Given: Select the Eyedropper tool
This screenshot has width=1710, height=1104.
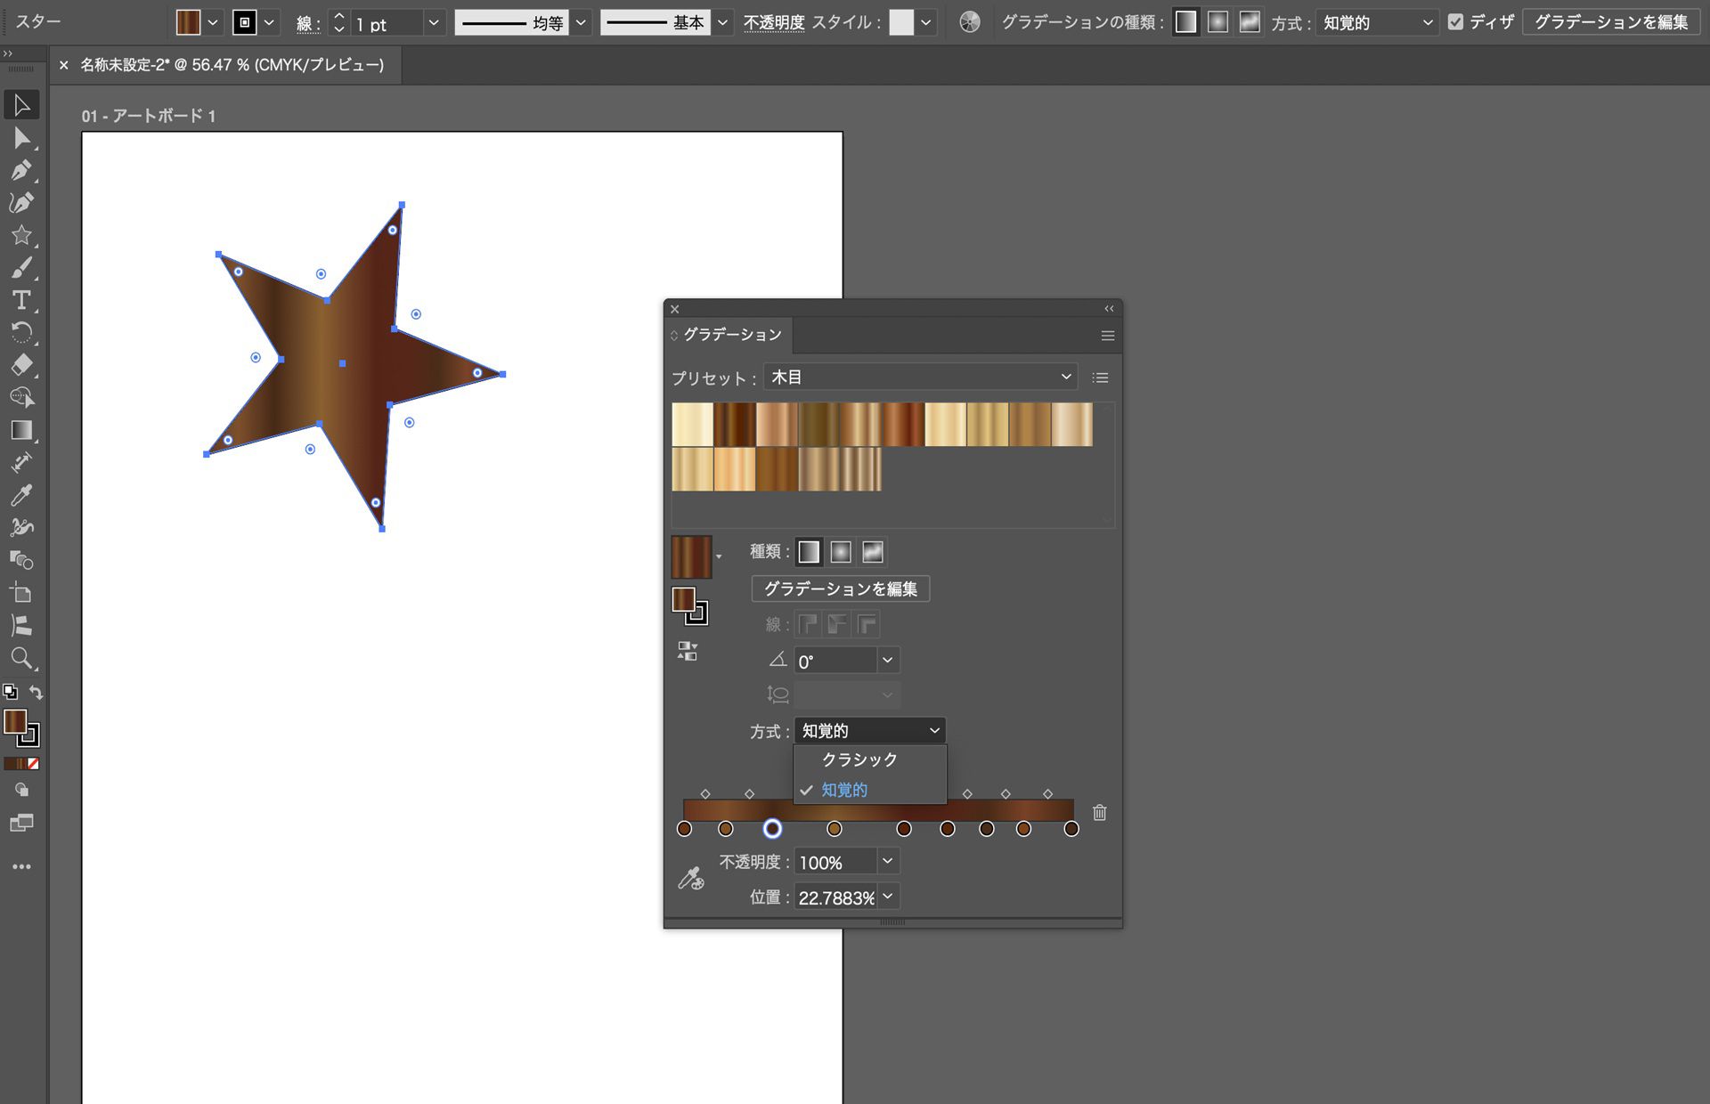Looking at the screenshot, I should (21, 495).
